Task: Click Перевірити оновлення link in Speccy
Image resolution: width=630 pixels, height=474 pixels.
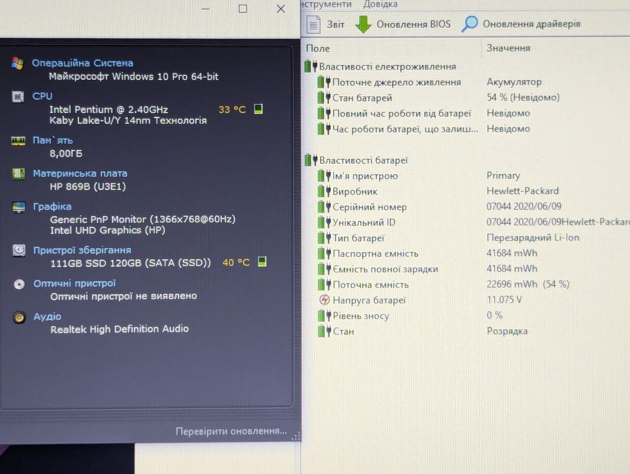Action: (x=231, y=431)
